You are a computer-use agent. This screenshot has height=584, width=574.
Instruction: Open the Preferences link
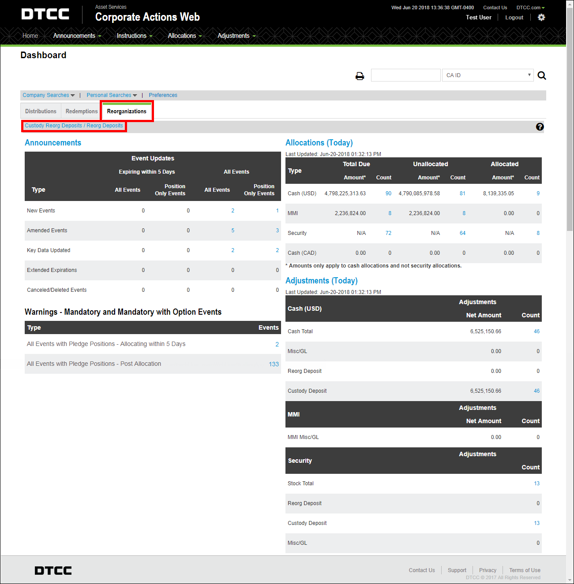[x=163, y=95]
